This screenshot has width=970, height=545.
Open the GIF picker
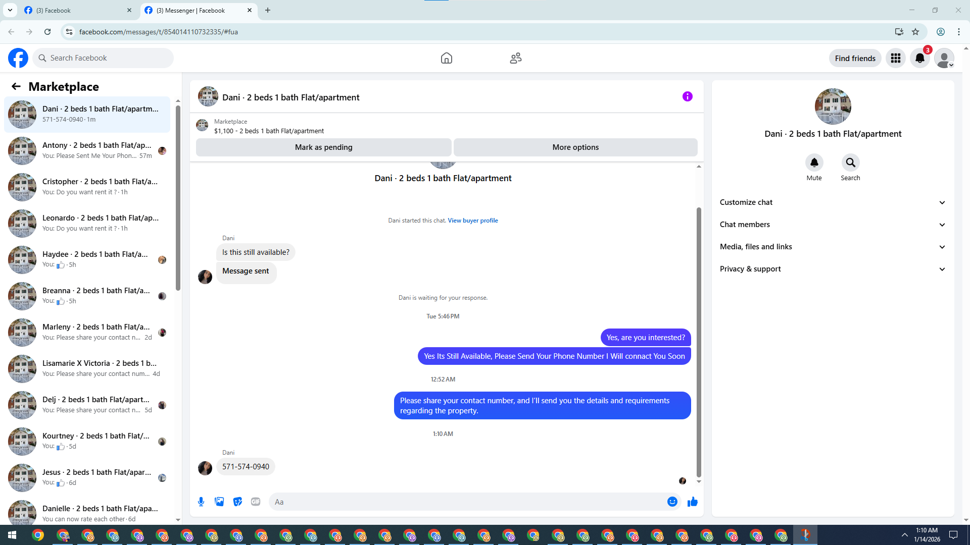(x=256, y=502)
